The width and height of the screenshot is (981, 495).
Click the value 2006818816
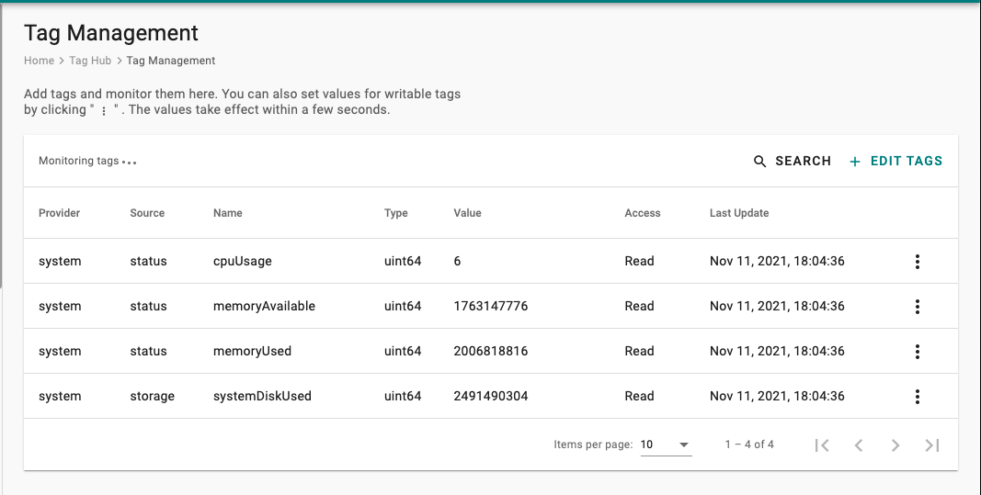(491, 351)
